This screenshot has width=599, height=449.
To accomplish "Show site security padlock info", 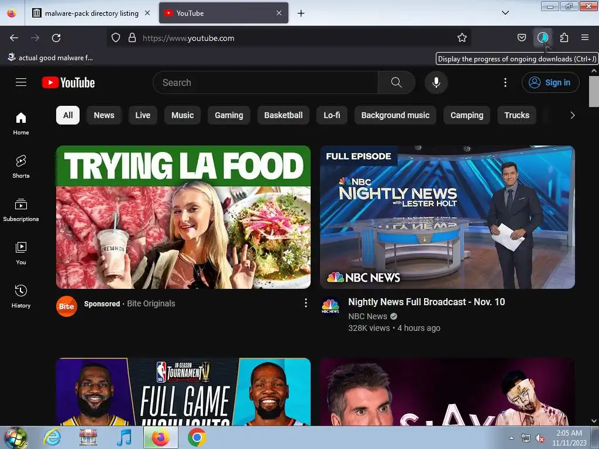I will (x=132, y=38).
